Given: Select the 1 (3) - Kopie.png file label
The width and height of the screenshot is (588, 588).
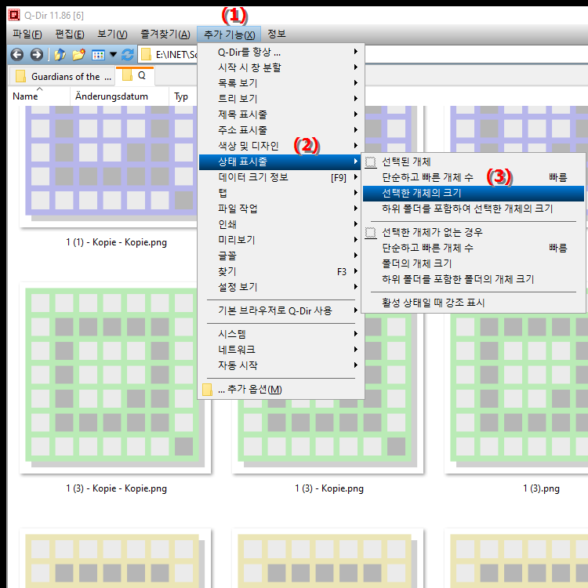Looking at the screenshot, I should [x=329, y=488].
